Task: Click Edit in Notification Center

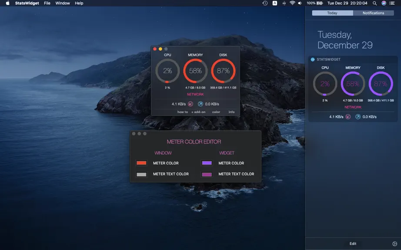Action: [x=353, y=243]
